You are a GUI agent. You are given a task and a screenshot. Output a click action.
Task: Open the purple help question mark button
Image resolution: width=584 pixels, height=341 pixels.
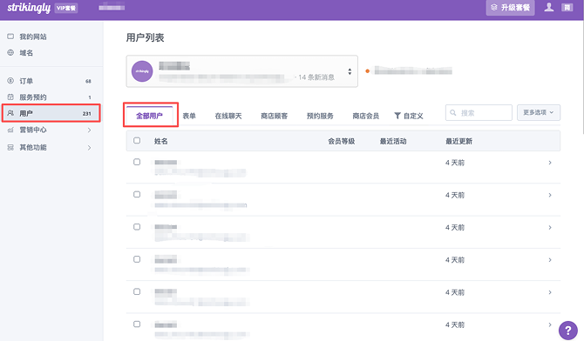pyautogui.click(x=568, y=330)
